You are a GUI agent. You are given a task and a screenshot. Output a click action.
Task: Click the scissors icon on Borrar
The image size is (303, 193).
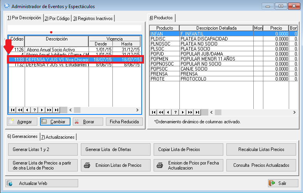(77, 122)
